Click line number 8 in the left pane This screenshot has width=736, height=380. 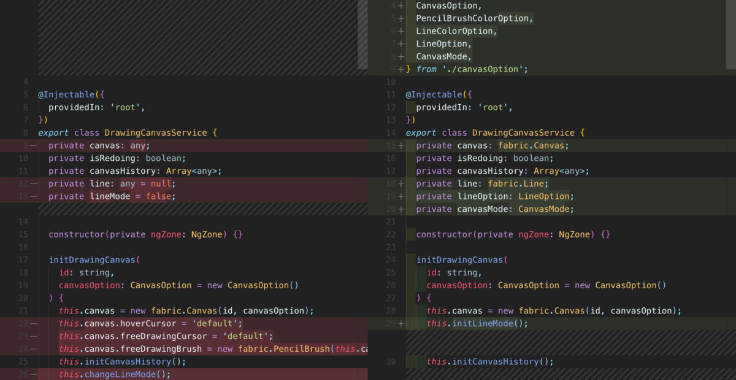[26, 133]
